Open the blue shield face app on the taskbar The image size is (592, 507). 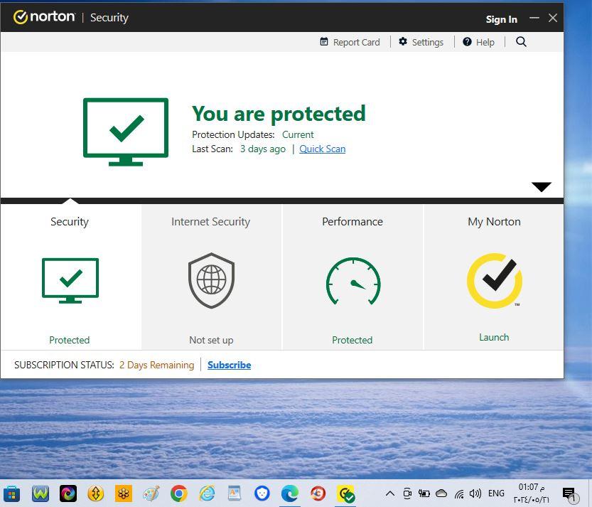(x=262, y=493)
